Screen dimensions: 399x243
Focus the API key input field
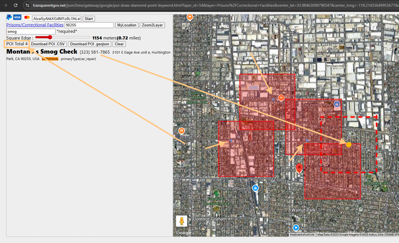(57, 19)
